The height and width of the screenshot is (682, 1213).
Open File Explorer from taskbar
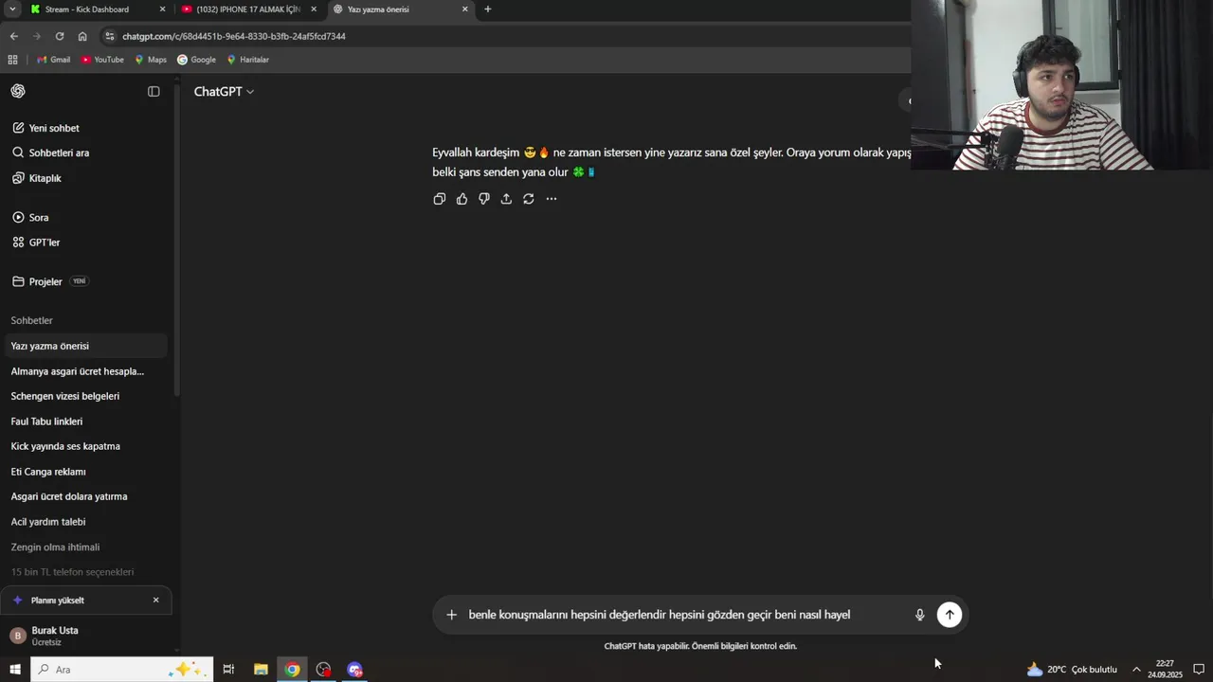[261, 670]
